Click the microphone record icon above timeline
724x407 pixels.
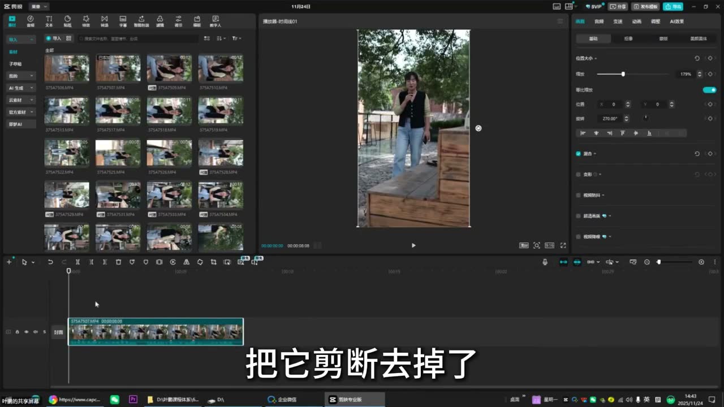[545, 262]
